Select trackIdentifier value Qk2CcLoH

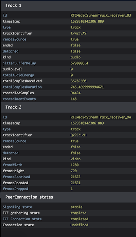pyautogui.click(x=79, y=135)
